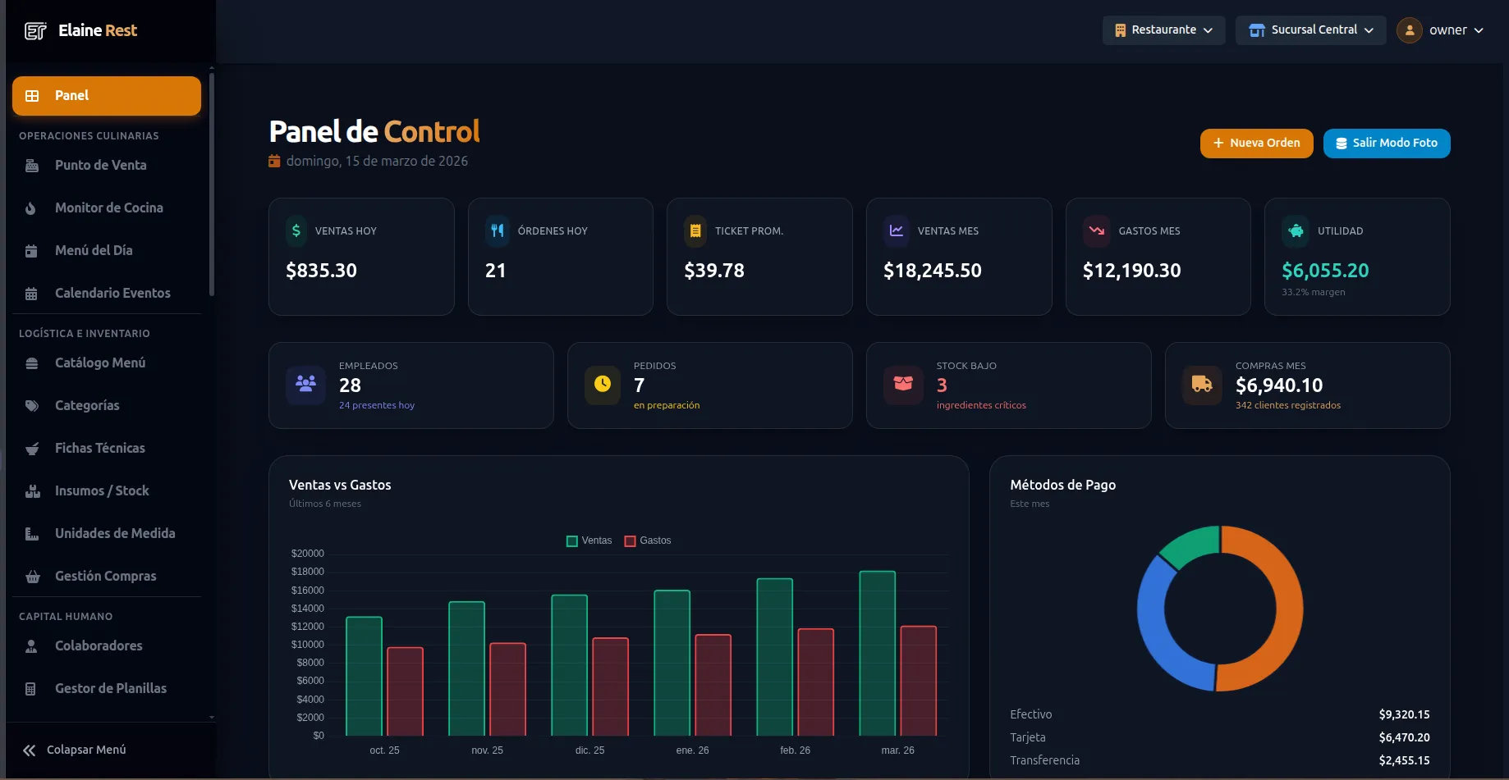Viewport: 1509px width, 780px height.
Task: Collapse the sidebar with Colapsar Menú
Action: pos(75,750)
